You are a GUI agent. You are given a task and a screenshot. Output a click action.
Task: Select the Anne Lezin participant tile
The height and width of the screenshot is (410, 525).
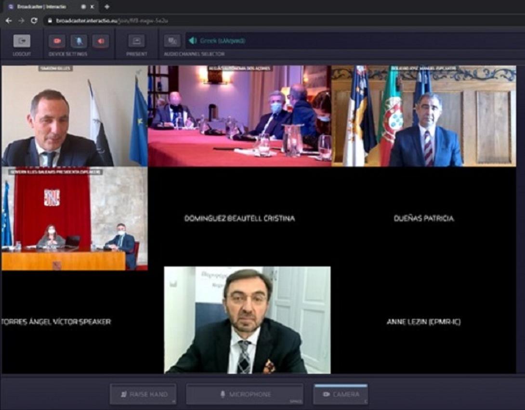pyautogui.click(x=423, y=321)
